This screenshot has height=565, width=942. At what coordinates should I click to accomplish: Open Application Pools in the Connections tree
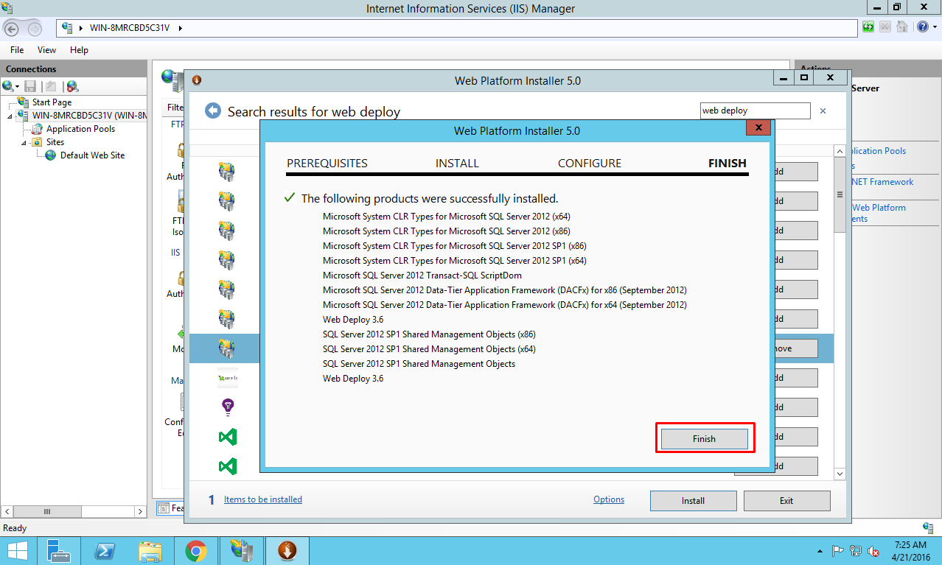pos(80,129)
